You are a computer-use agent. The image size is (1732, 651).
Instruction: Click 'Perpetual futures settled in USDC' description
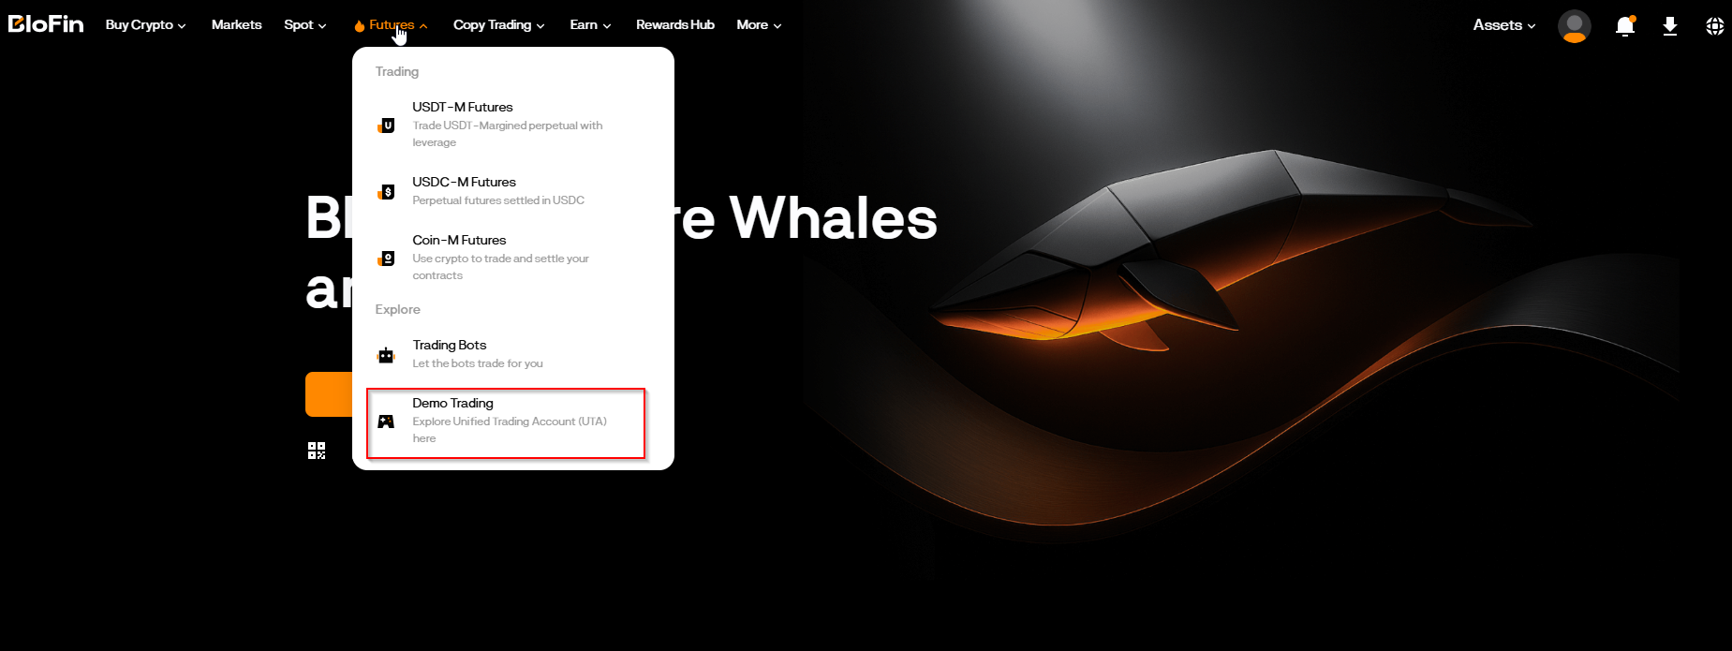point(498,200)
